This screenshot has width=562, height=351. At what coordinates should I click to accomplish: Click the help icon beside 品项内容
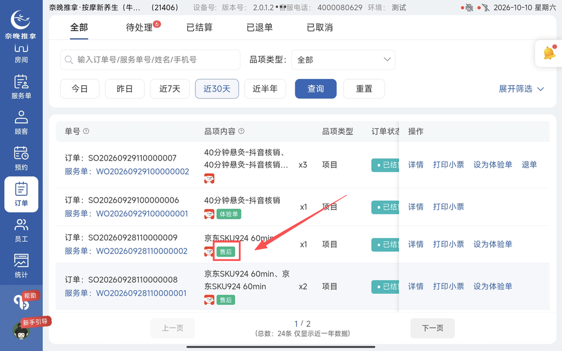[x=241, y=131]
